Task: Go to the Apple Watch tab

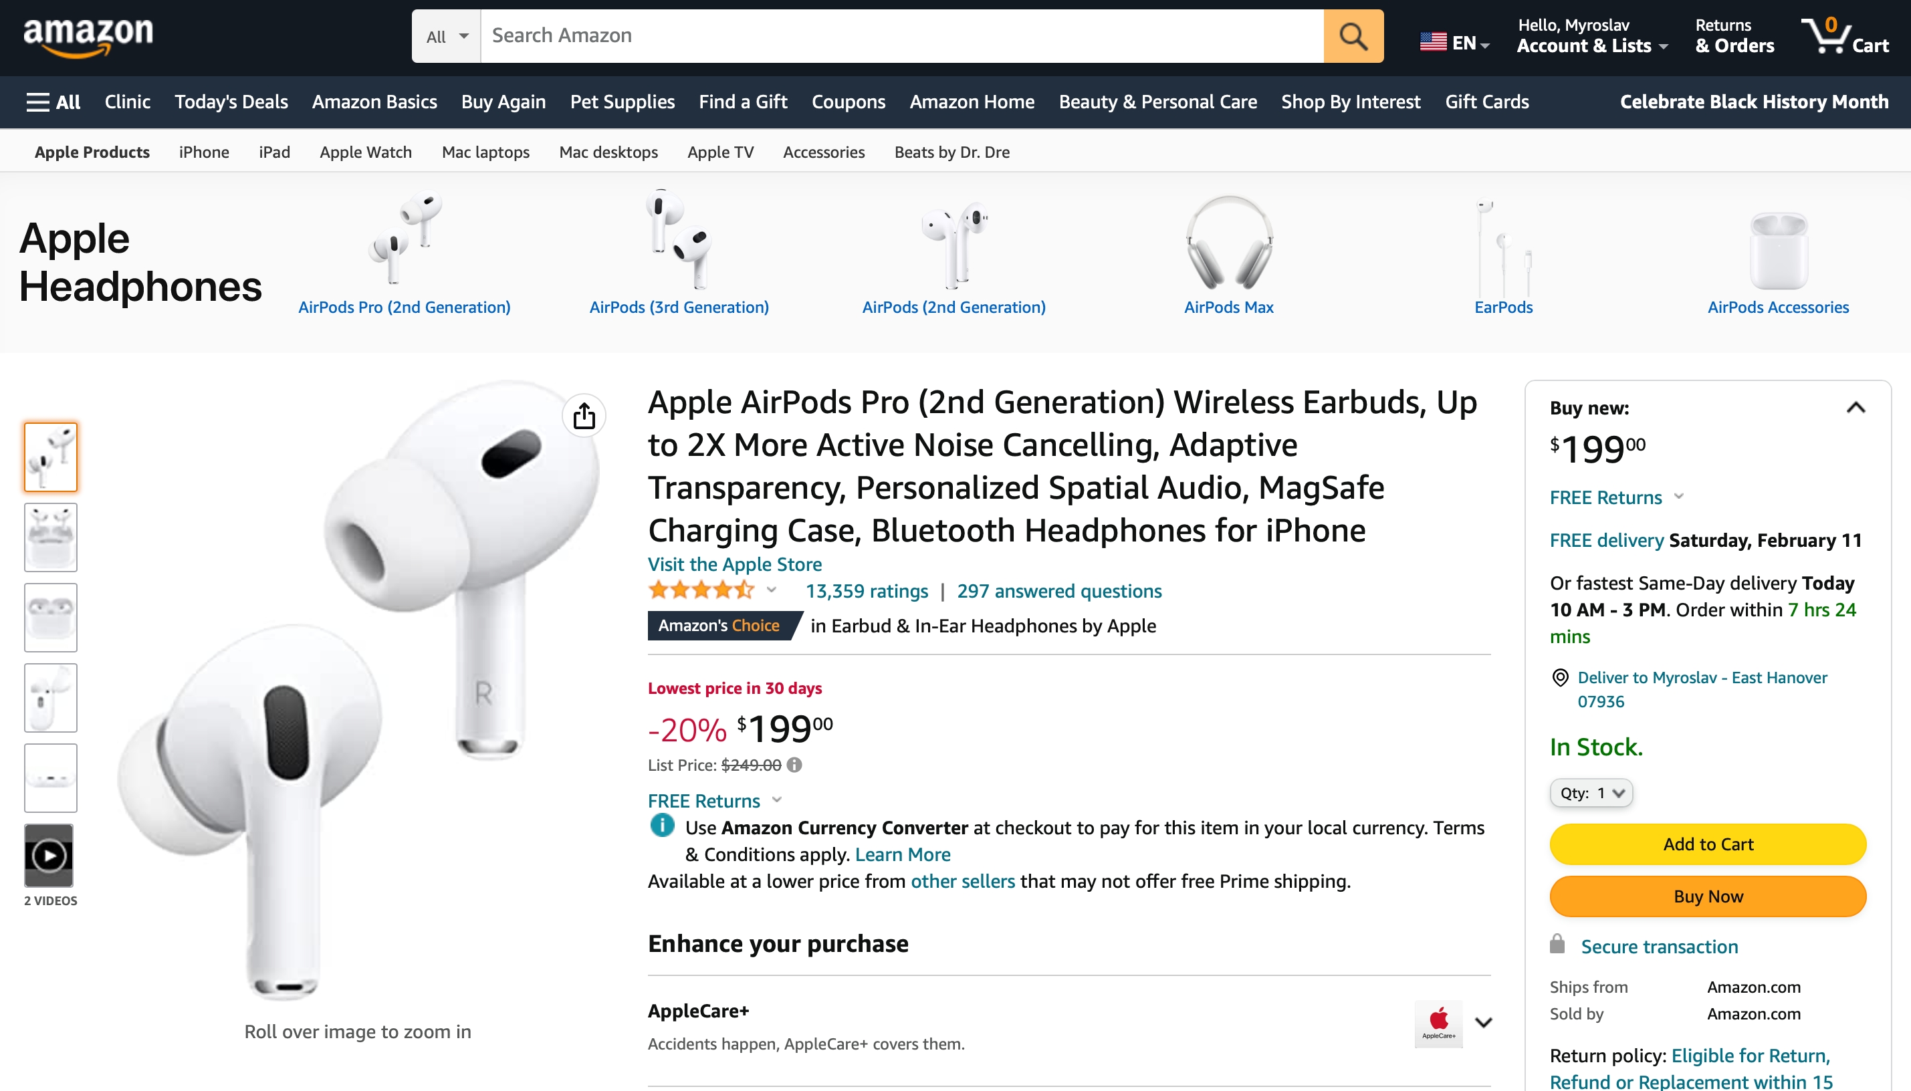Action: click(x=366, y=152)
